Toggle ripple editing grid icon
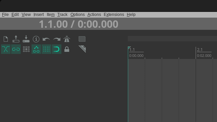 26,49
